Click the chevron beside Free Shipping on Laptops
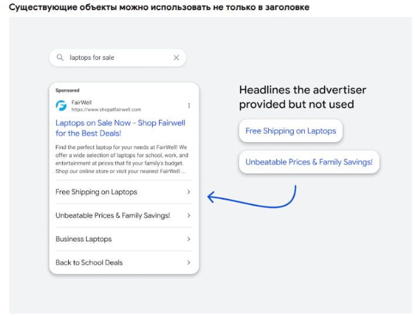This screenshot has width=415, height=317. tap(188, 192)
